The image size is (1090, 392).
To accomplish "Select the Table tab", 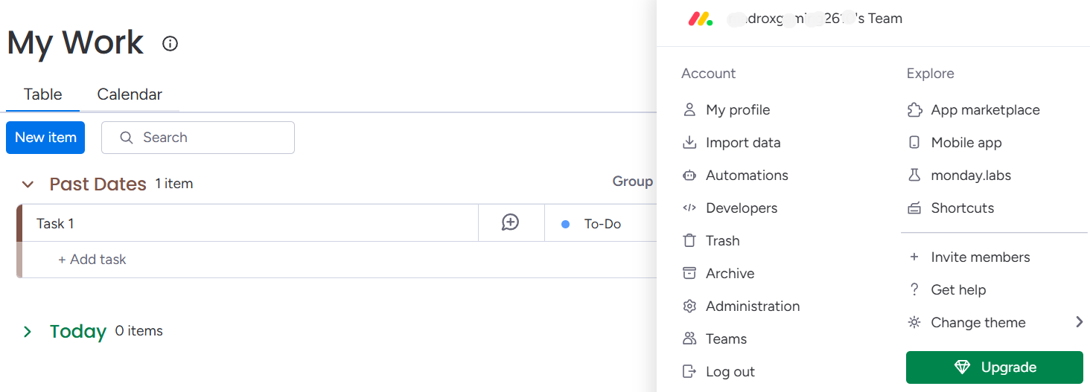I will point(42,94).
